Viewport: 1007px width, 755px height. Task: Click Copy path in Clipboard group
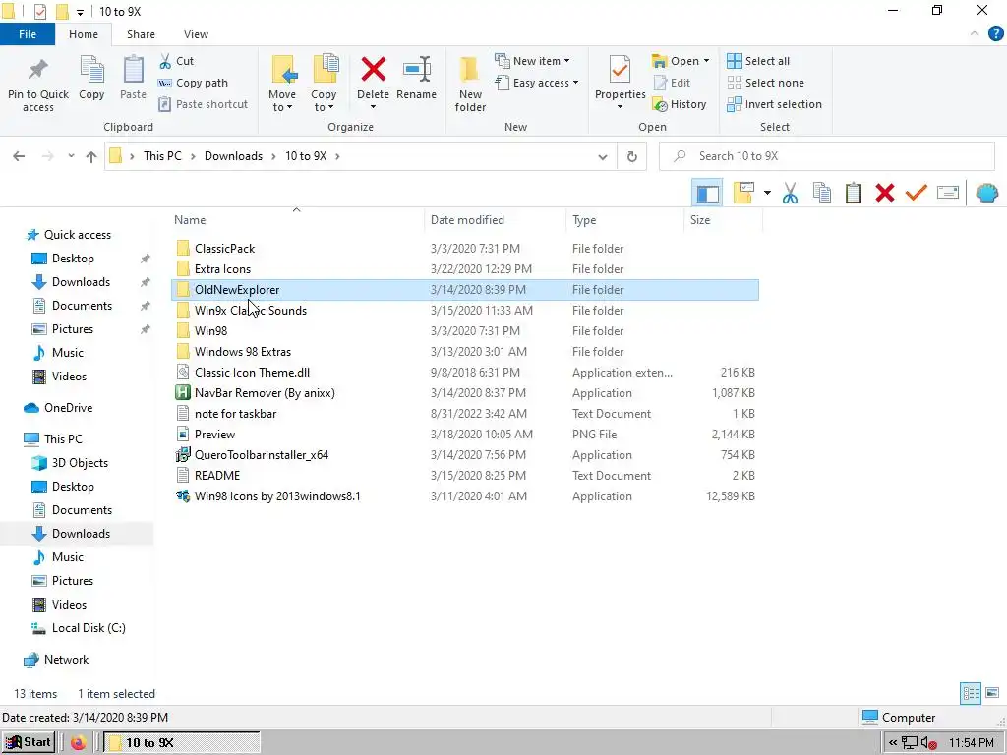coord(194,83)
